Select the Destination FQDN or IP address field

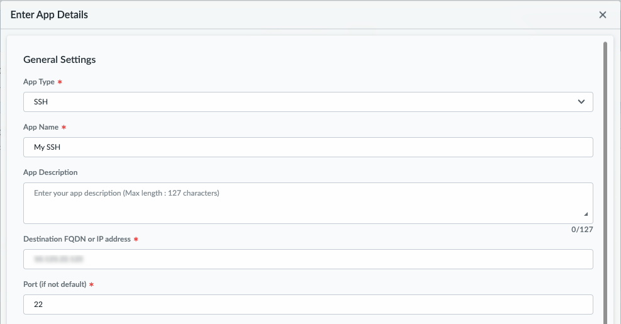pos(308,259)
